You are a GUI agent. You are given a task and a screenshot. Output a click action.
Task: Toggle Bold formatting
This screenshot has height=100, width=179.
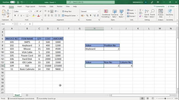tap(15, 16)
